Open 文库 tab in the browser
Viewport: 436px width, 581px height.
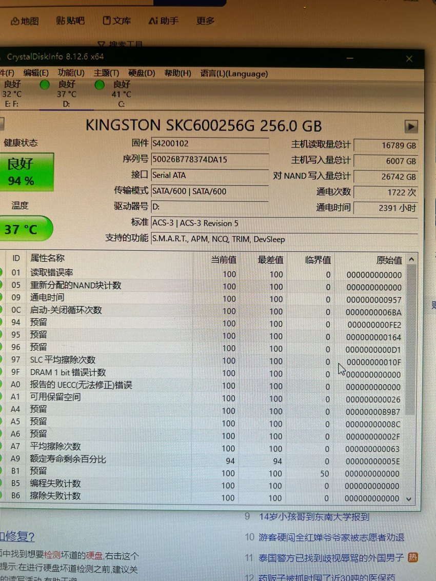point(117,21)
